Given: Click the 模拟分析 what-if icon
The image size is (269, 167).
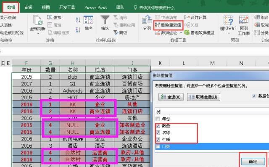Looking at the screenshot, I should [x=228, y=20].
